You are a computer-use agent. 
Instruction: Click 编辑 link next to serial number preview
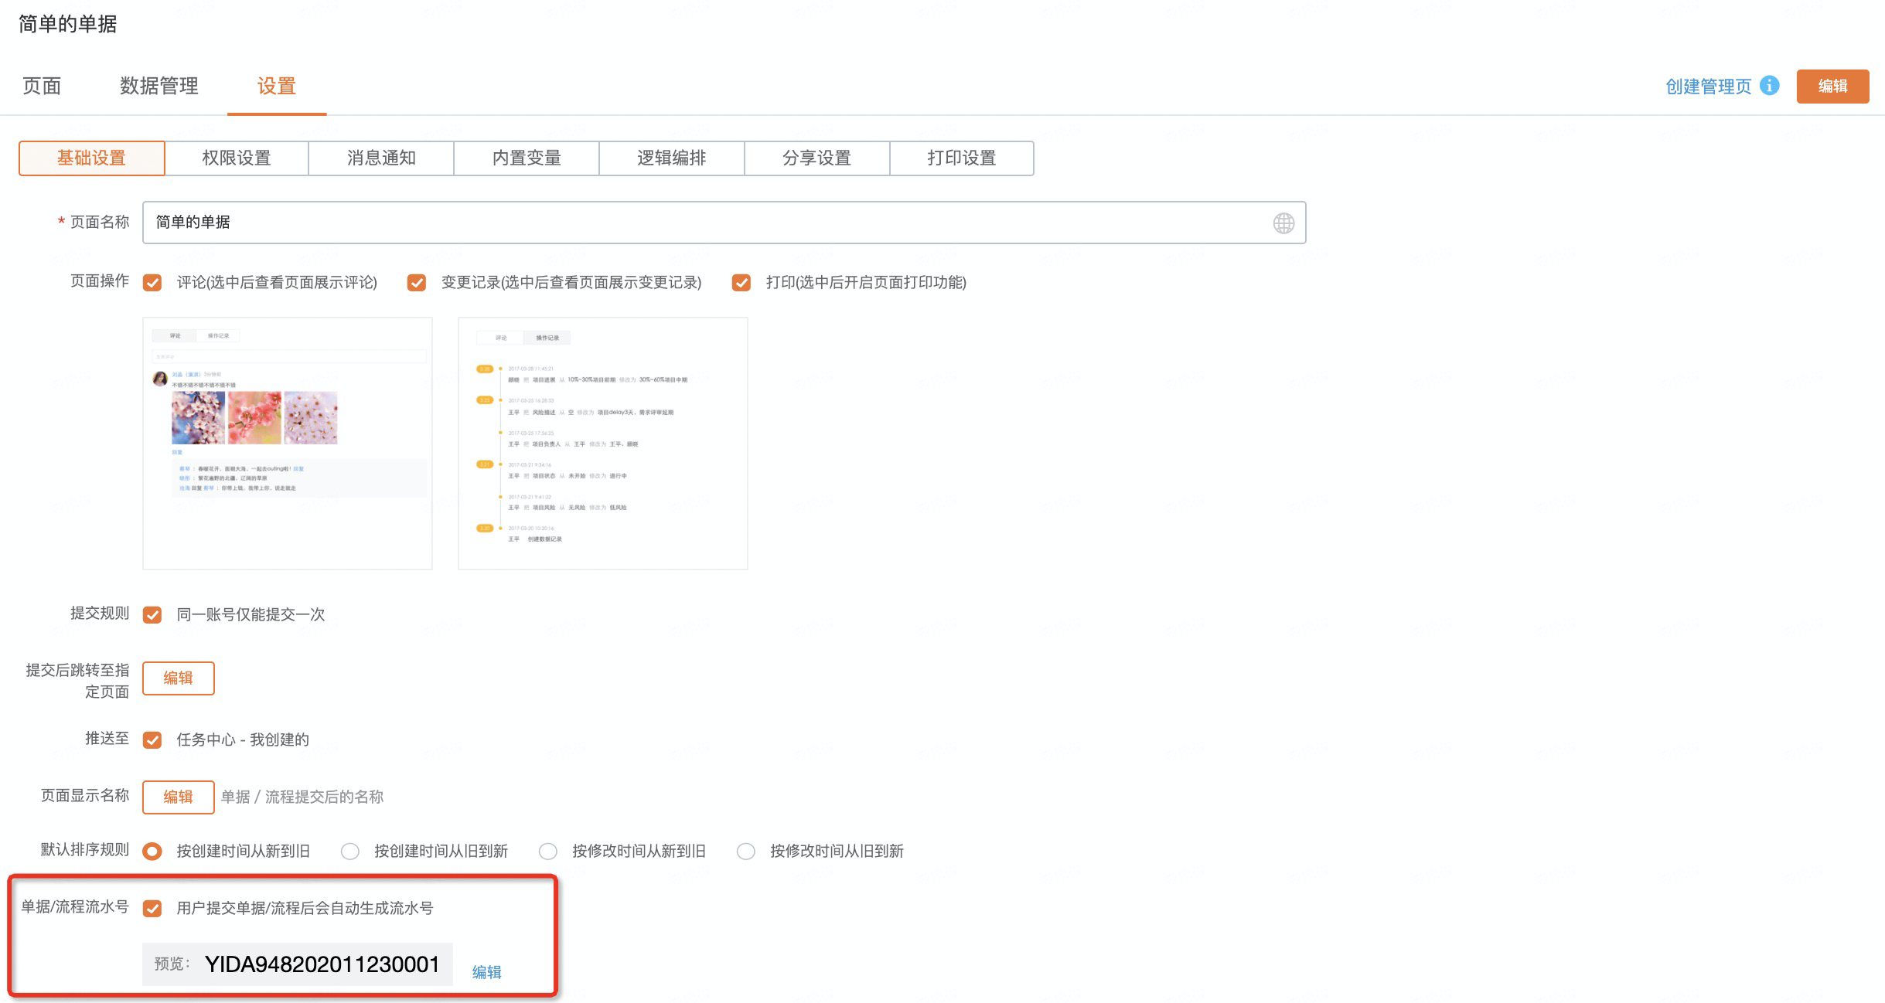(x=486, y=972)
